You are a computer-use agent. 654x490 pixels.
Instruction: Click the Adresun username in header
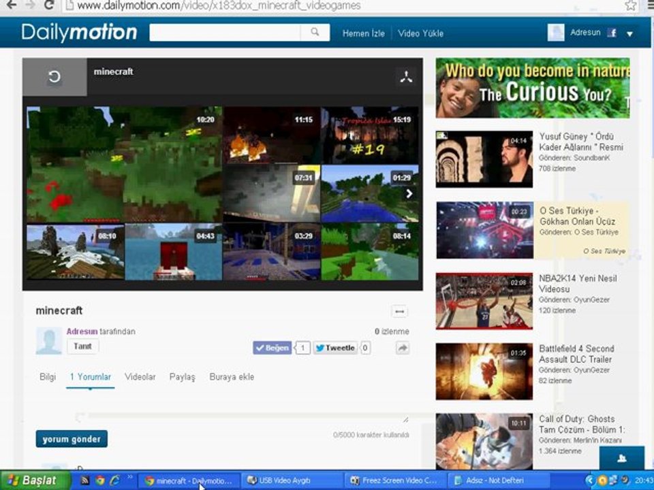(x=585, y=33)
